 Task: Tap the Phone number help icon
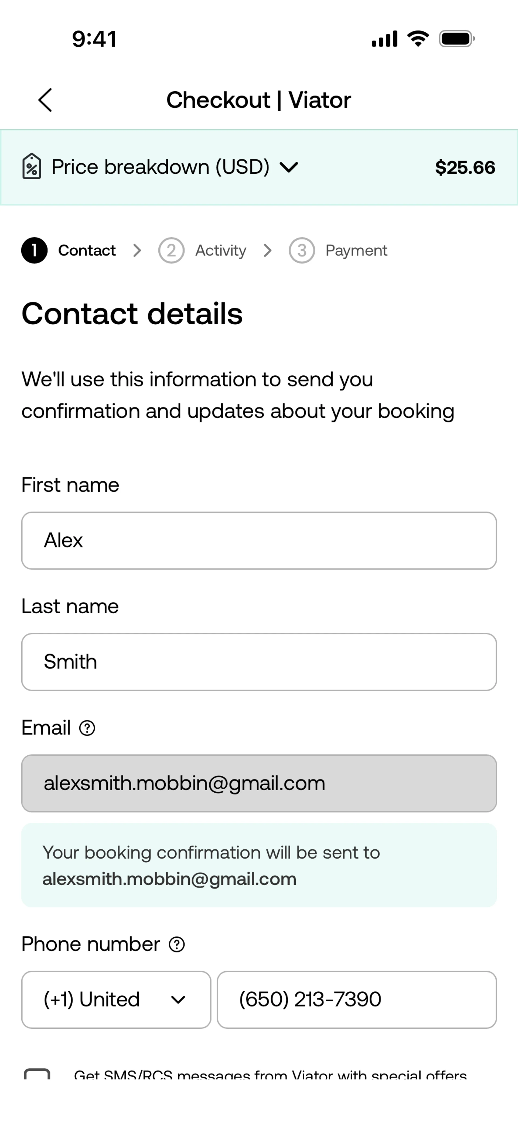(x=177, y=944)
